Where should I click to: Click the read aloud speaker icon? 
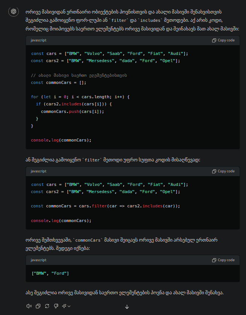pos(29,306)
